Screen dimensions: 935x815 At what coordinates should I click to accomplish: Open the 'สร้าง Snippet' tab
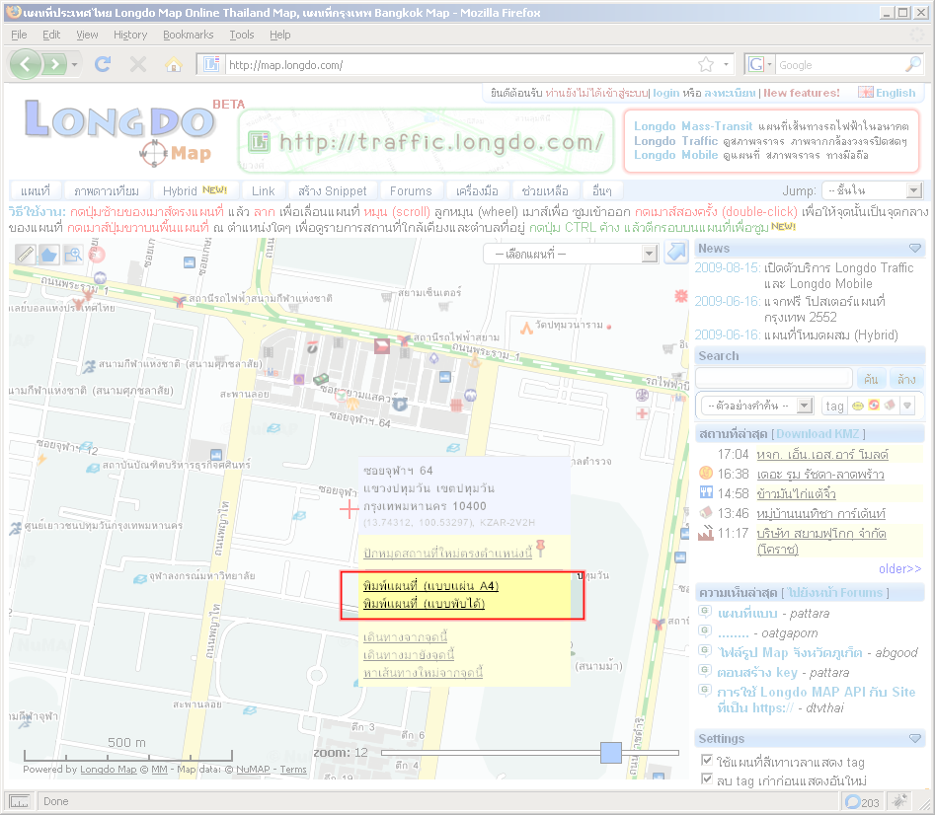[x=332, y=190]
